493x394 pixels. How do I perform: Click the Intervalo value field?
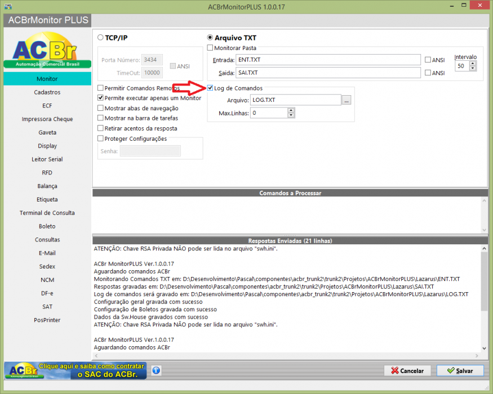462,66
